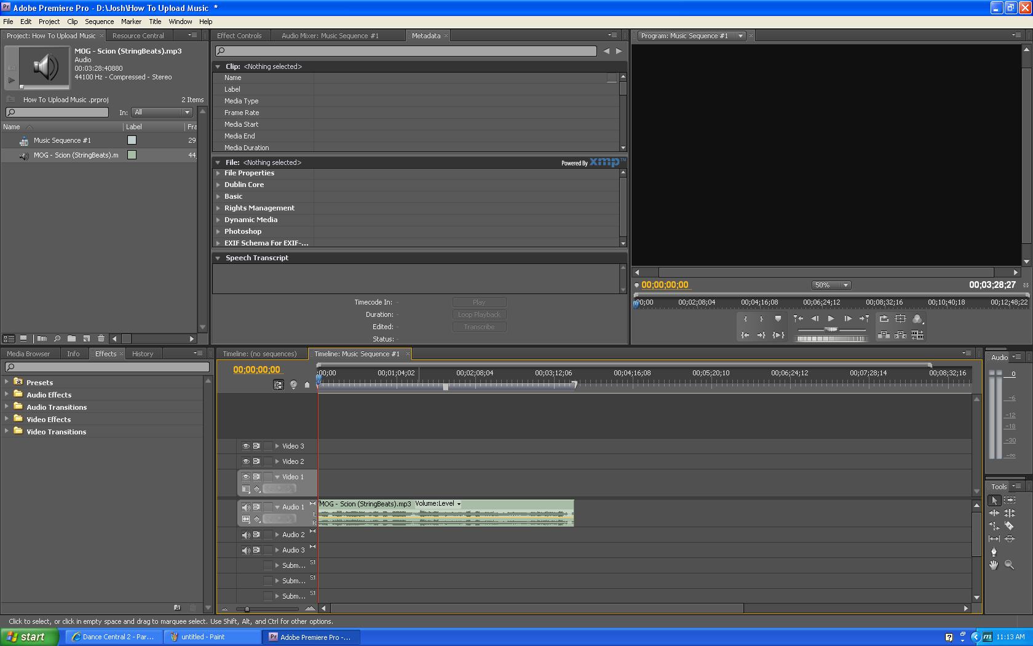Choose the Ripple Edit tool
The width and height of the screenshot is (1033, 646).
994,513
